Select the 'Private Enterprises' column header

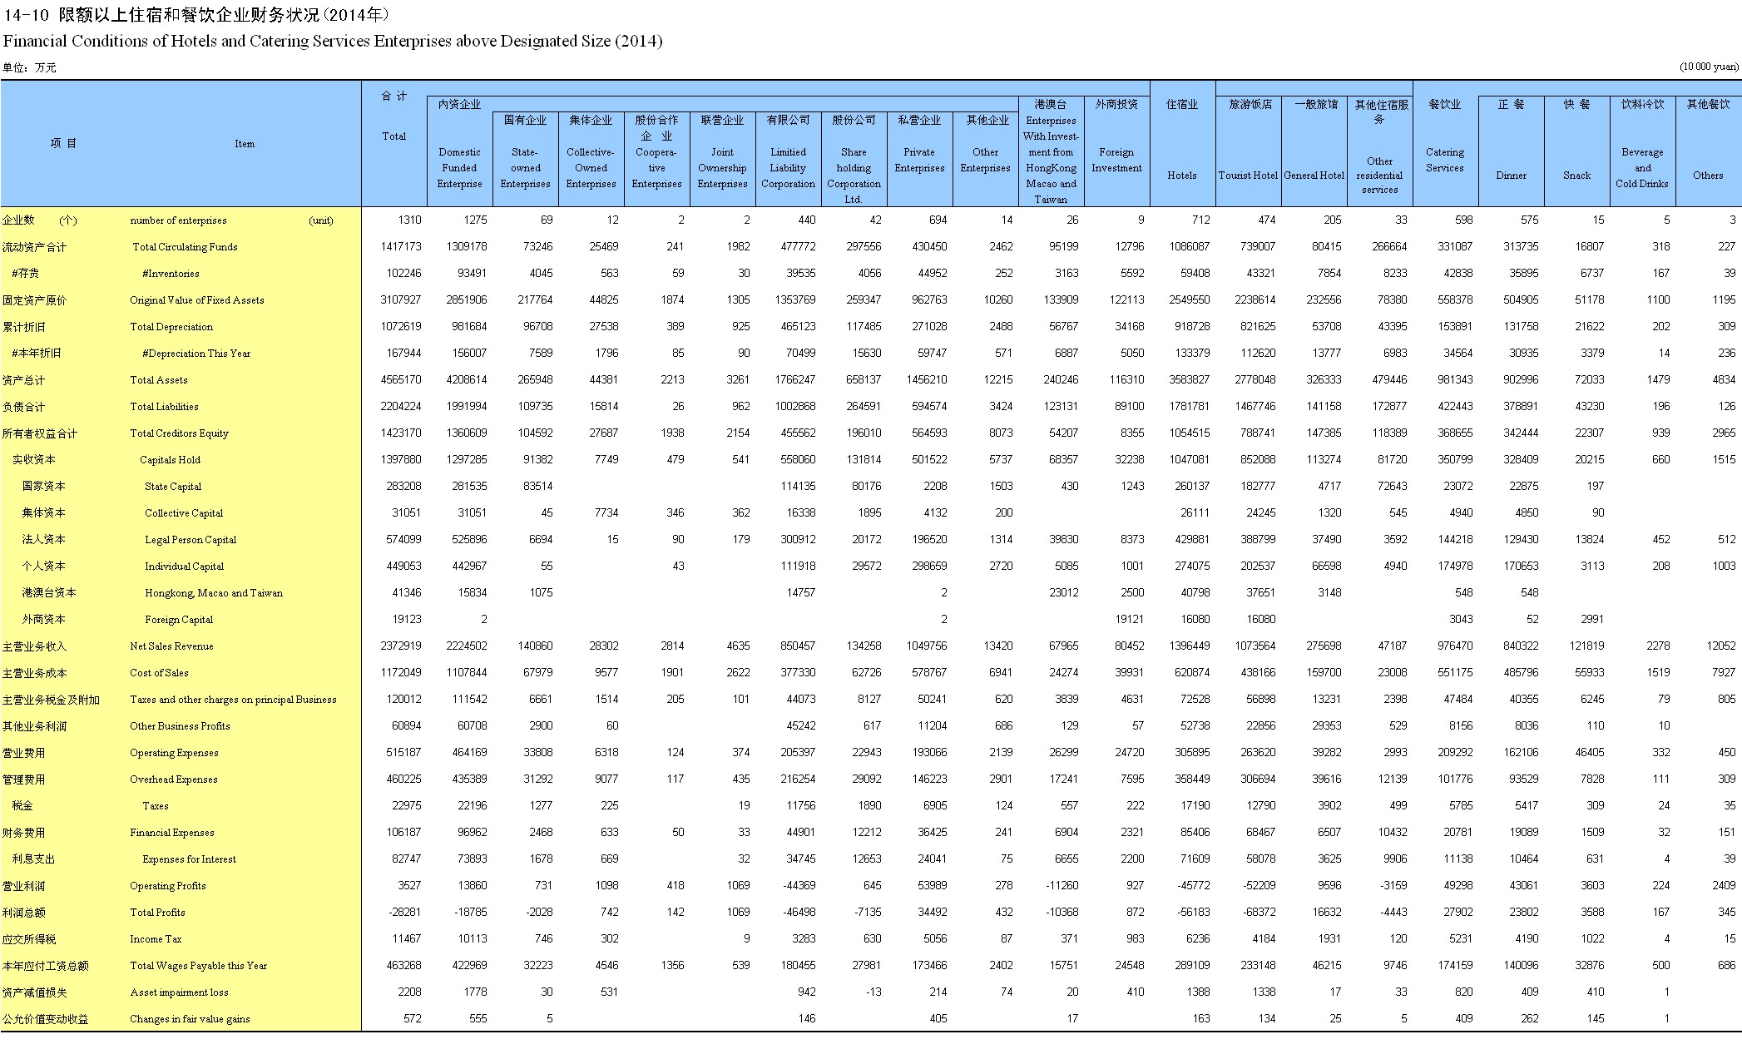tap(919, 160)
